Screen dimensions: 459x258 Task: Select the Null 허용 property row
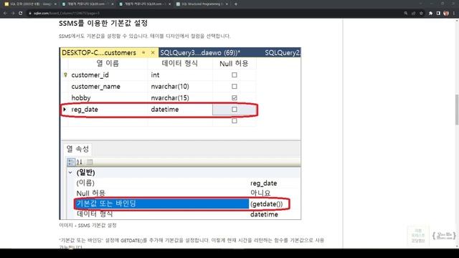click(187, 193)
